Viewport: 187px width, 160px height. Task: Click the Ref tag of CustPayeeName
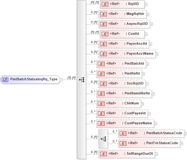pos(111,123)
